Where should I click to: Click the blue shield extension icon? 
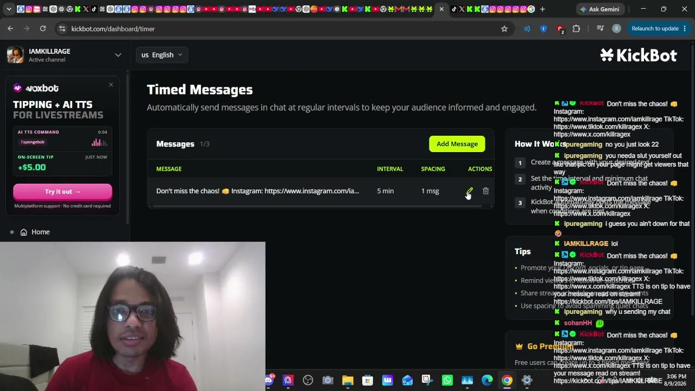(x=544, y=29)
